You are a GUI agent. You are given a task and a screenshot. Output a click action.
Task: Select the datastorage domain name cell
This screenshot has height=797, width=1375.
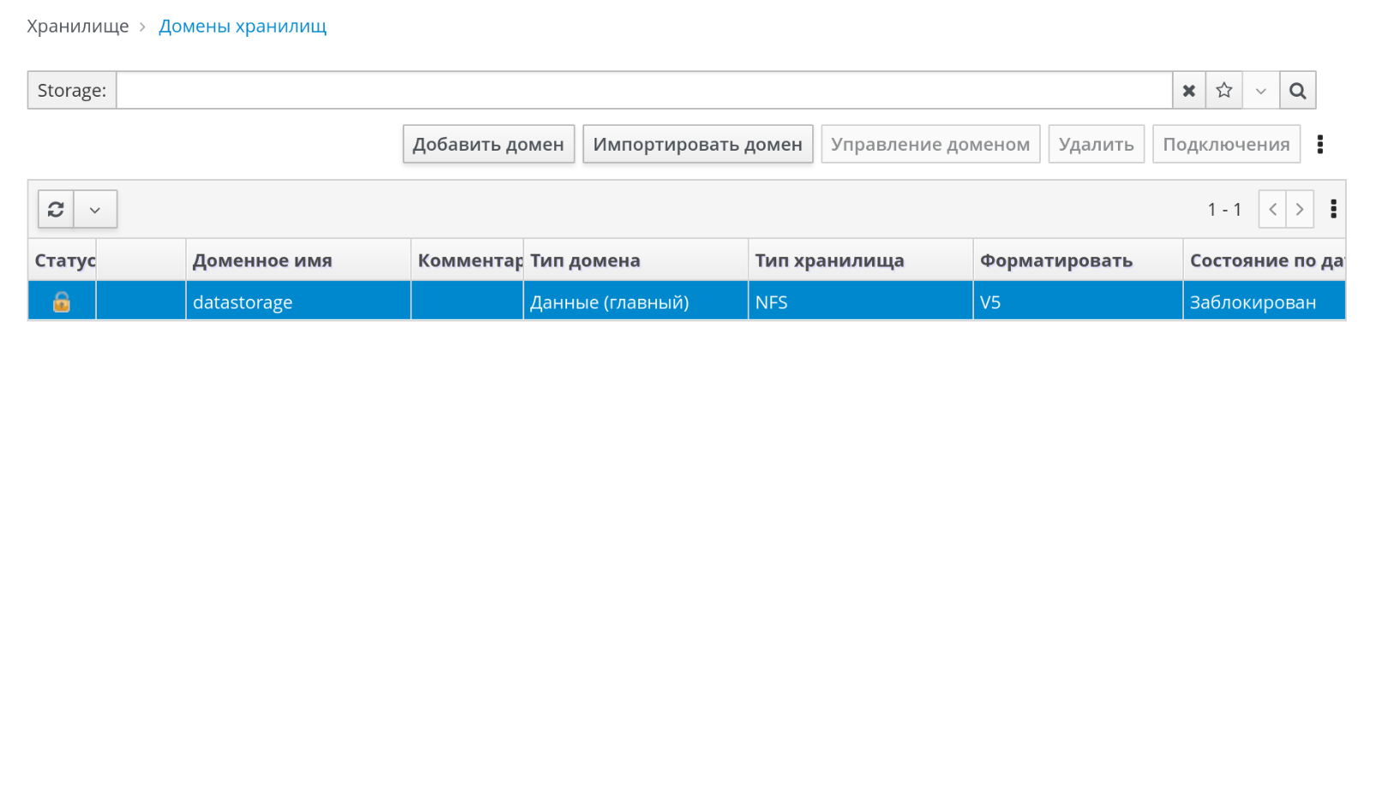click(243, 302)
